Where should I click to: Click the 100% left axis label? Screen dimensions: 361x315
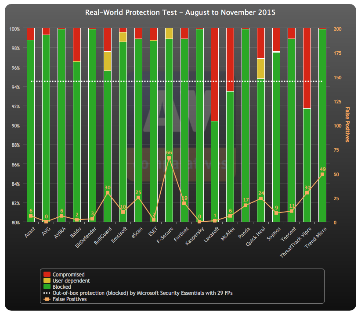(x=14, y=29)
